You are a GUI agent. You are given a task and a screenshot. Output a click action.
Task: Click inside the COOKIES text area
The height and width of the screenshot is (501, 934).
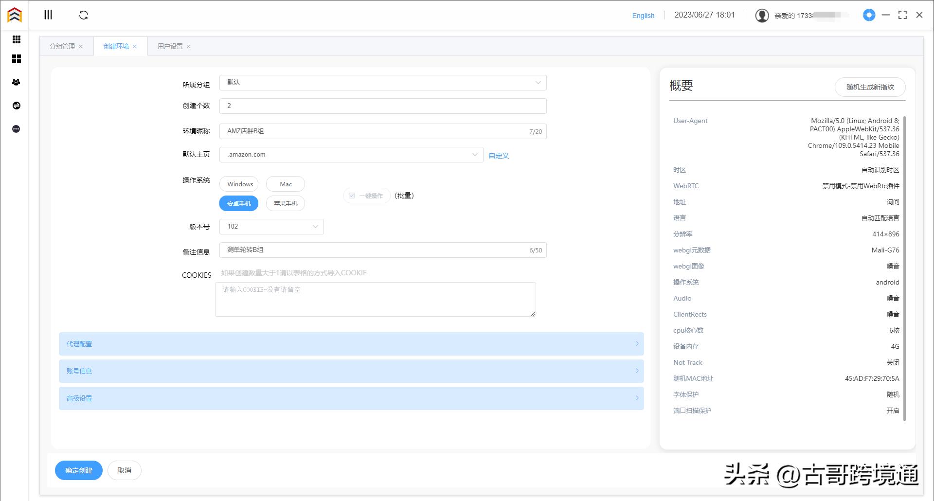pos(375,299)
